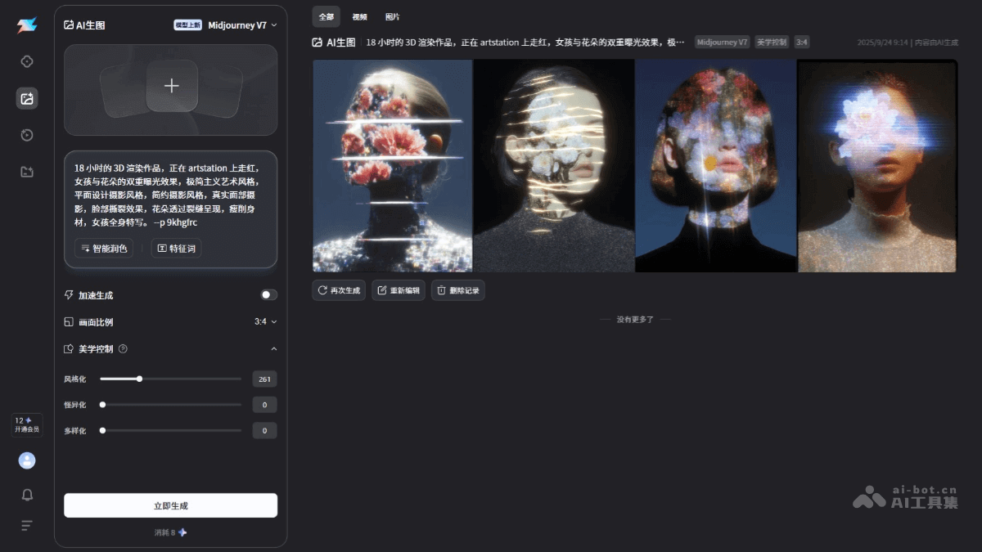Viewport: 982px width, 552px height.
Task: Open the 画面比例 3:4 ratio dropdown
Action: click(x=264, y=322)
